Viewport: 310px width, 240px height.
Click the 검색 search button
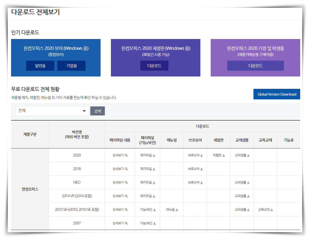click(98, 111)
